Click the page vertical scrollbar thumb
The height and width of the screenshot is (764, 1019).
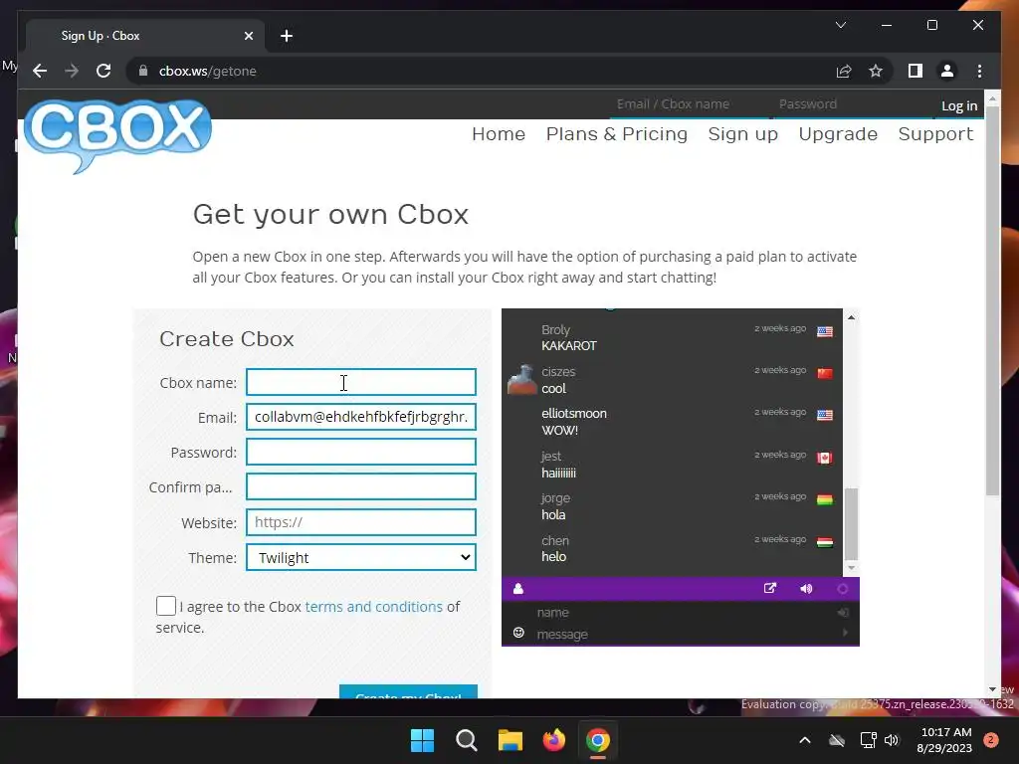[992, 300]
